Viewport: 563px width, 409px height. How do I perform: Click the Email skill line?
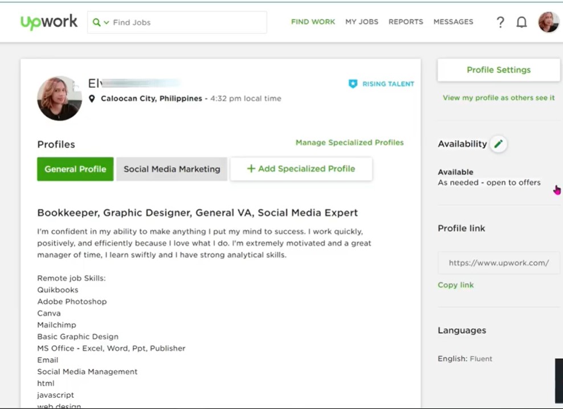click(x=48, y=360)
